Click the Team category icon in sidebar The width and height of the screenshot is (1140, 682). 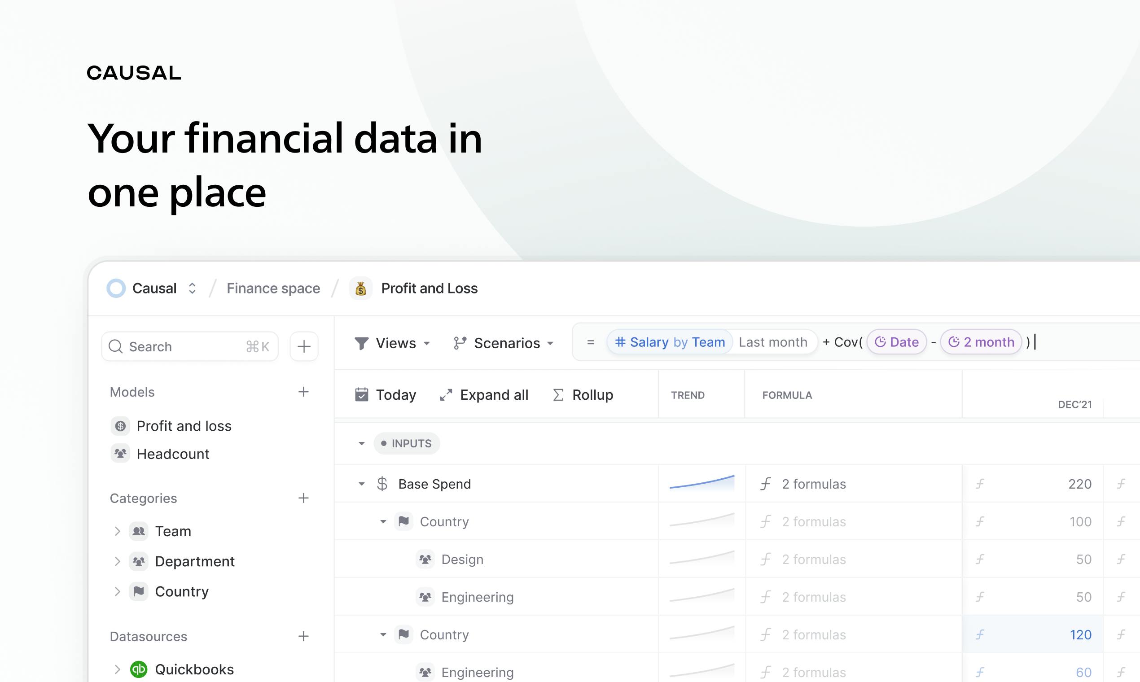pyautogui.click(x=139, y=531)
